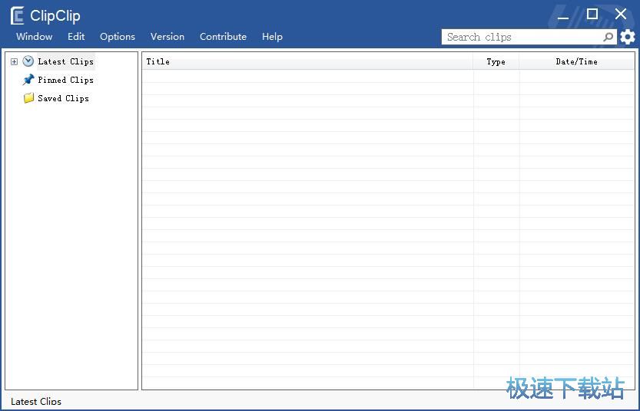Open the Help menu
This screenshot has height=411, width=640.
point(272,37)
